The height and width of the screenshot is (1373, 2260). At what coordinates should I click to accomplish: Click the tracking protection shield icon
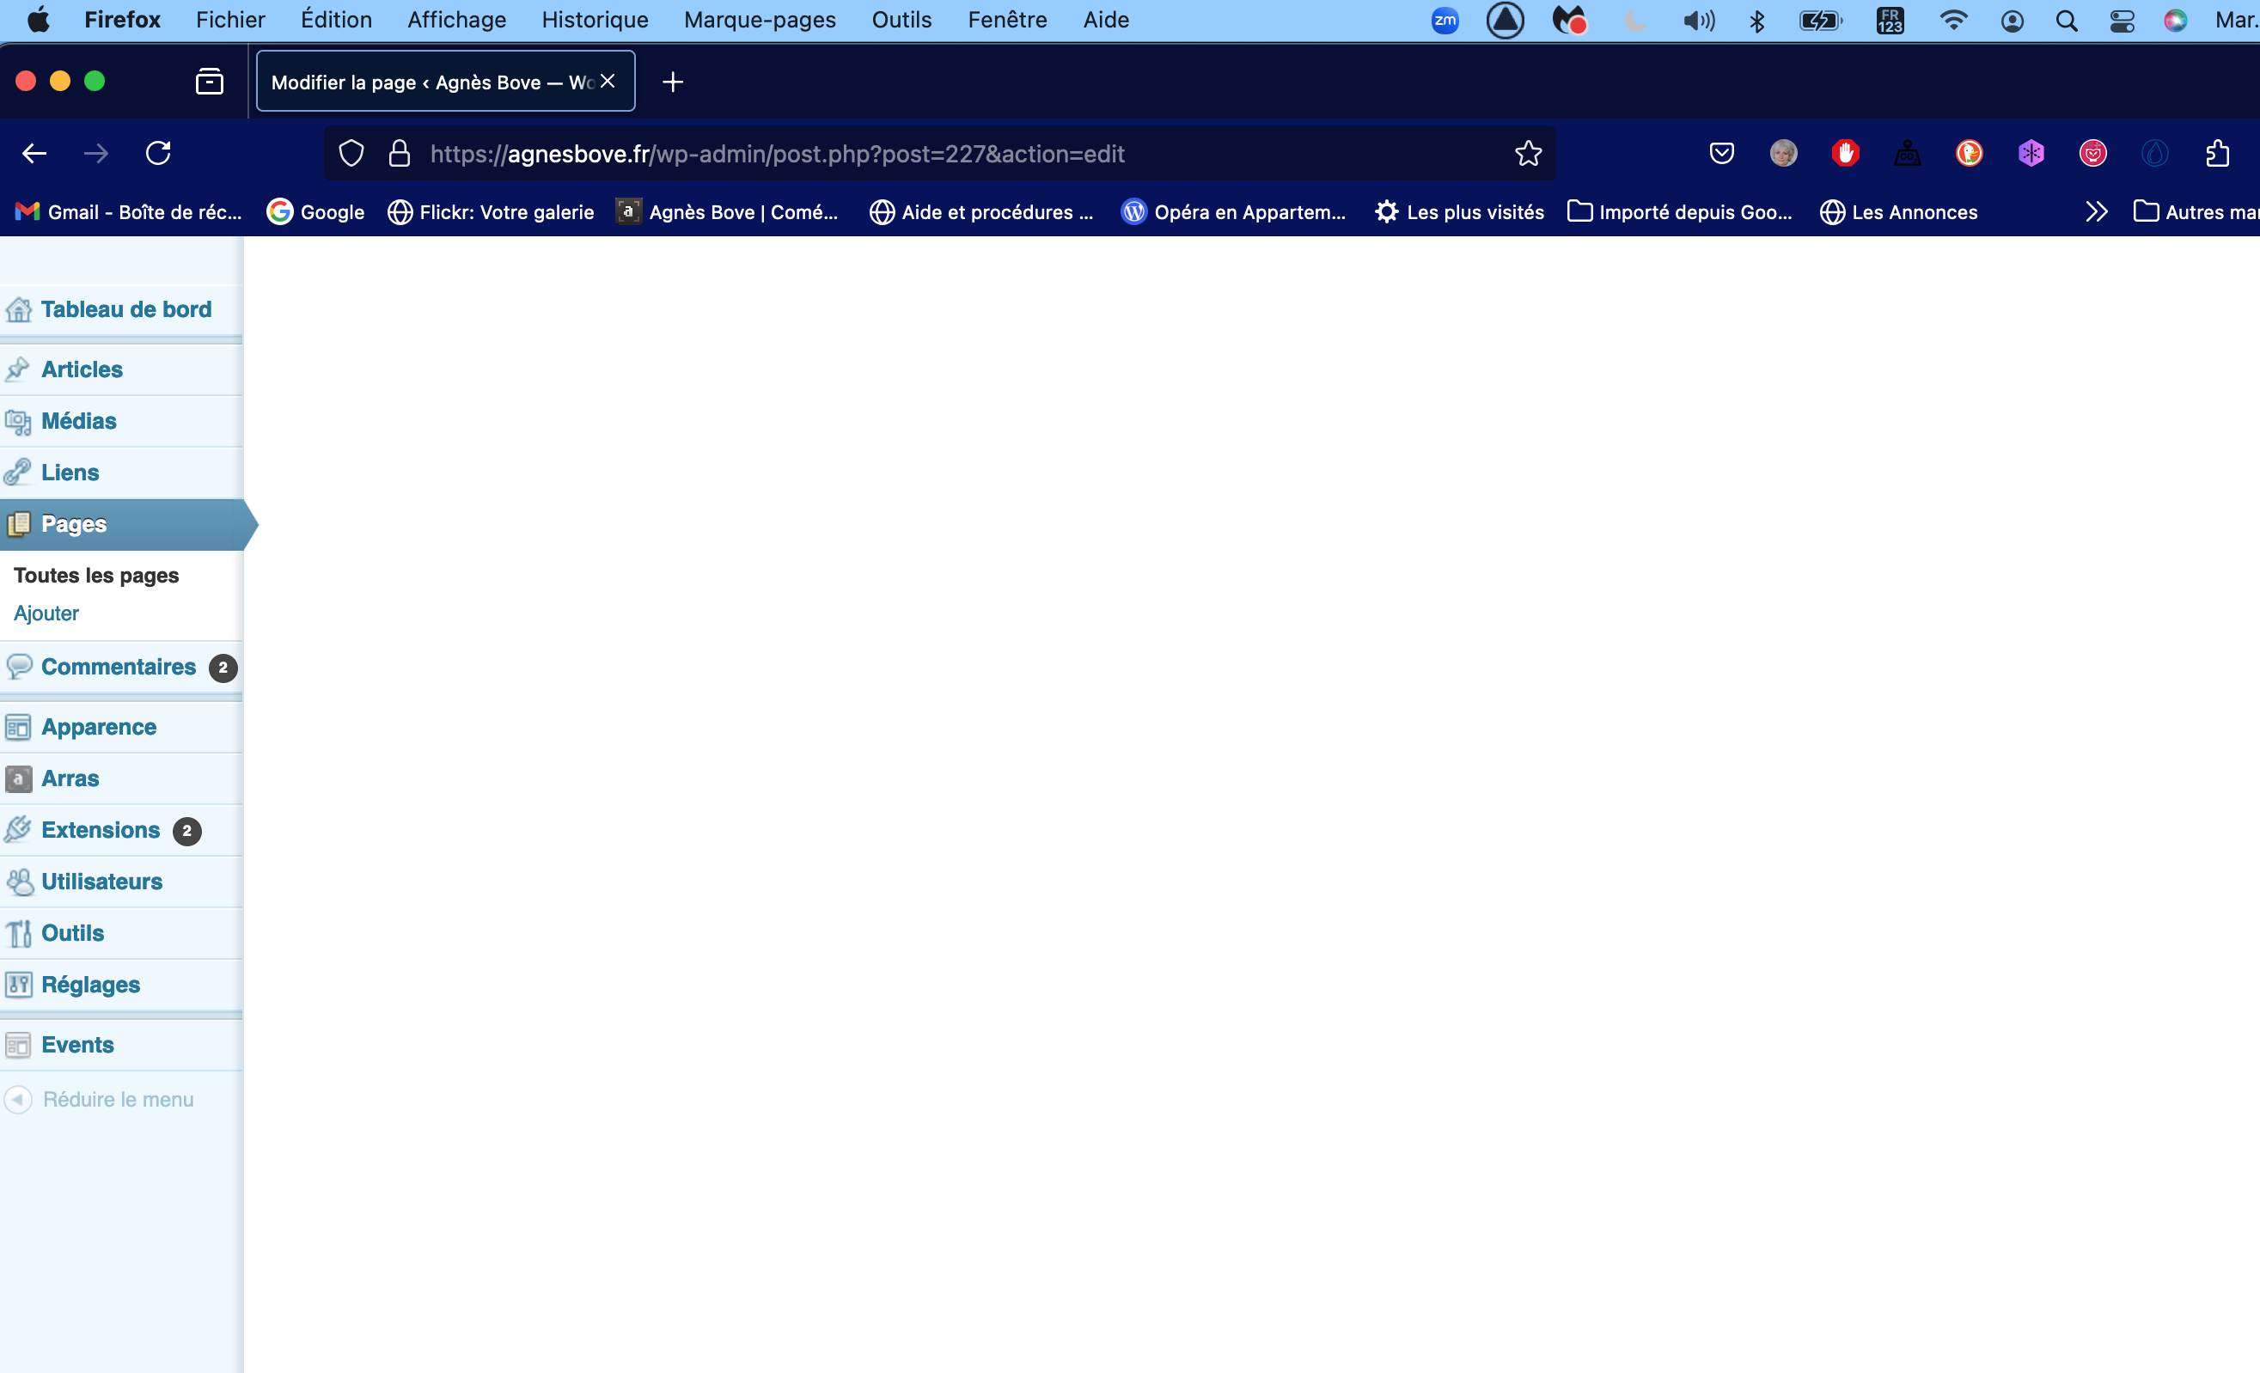351,153
